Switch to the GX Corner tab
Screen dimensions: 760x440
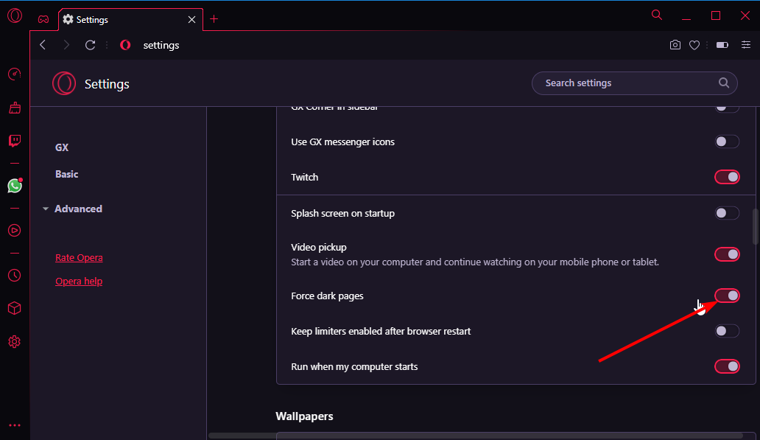[43, 19]
